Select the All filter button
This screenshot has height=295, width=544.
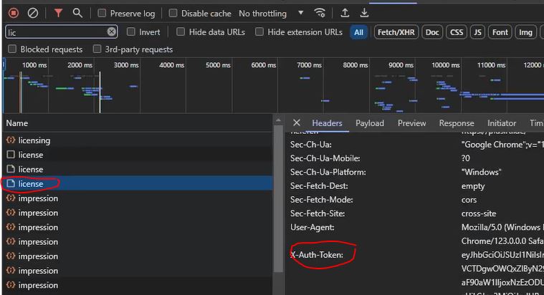pos(359,32)
